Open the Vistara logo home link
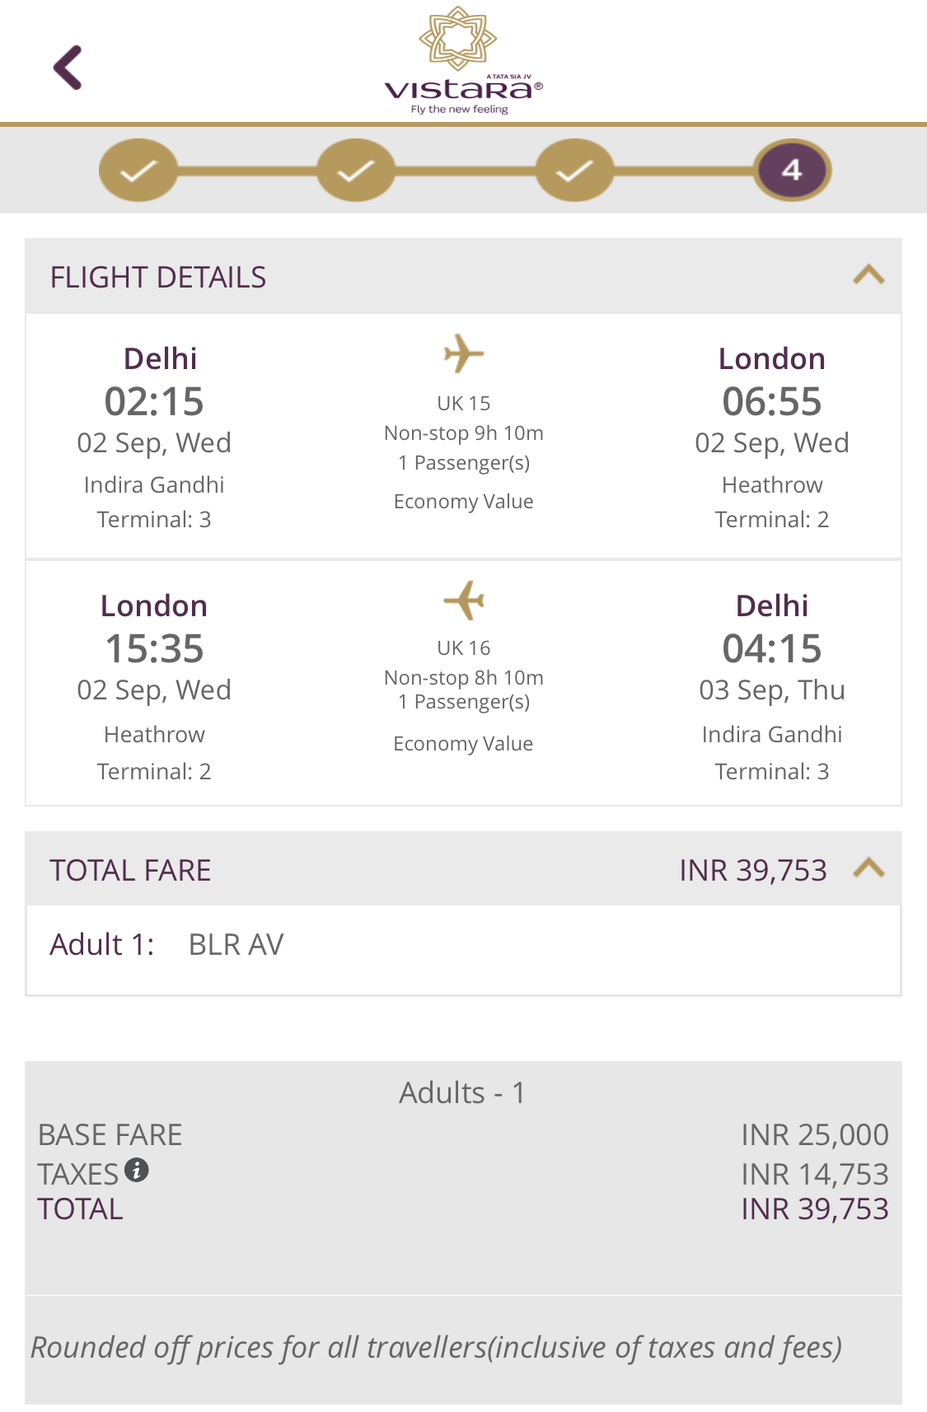Screen dimensions: 927x1412 (463, 61)
